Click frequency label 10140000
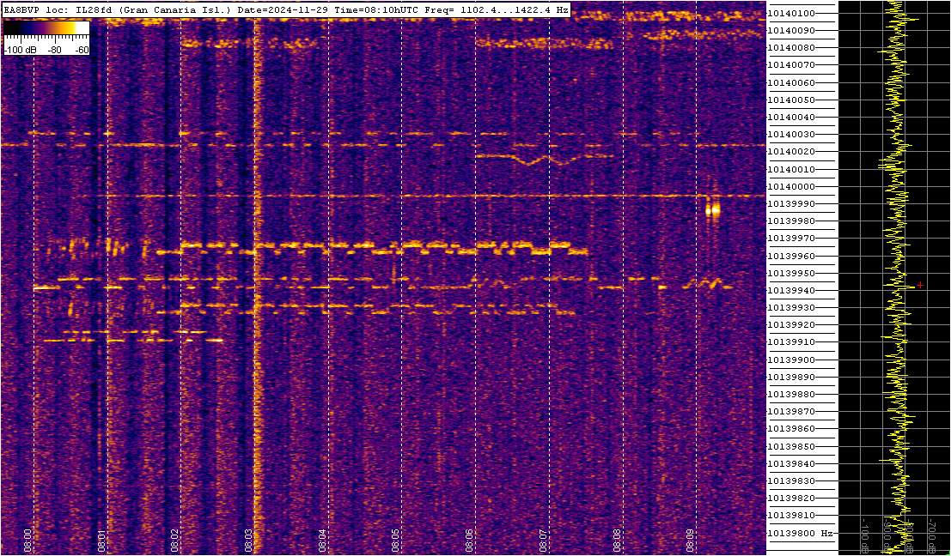Screen dimensions: 951x556 [791, 186]
